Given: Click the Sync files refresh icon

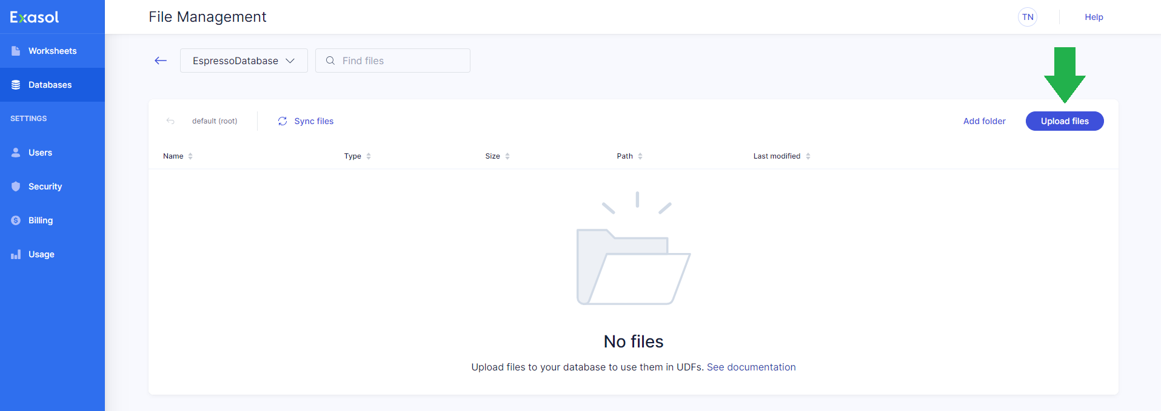Looking at the screenshot, I should coord(283,121).
